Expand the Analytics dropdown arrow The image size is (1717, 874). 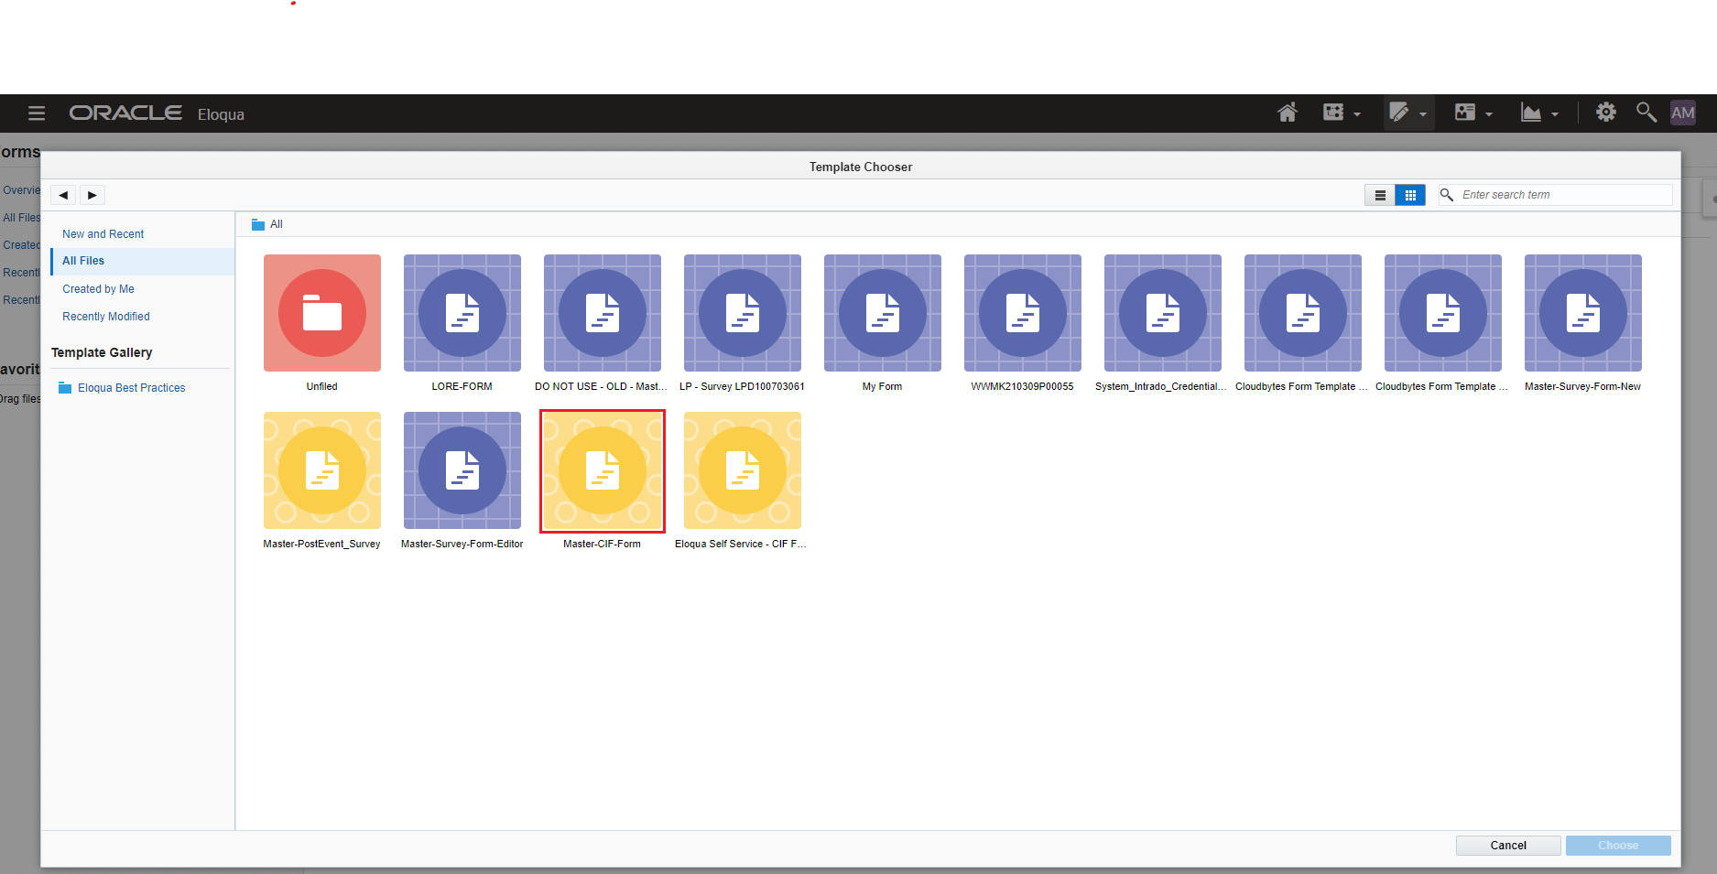[x=1555, y=114]
